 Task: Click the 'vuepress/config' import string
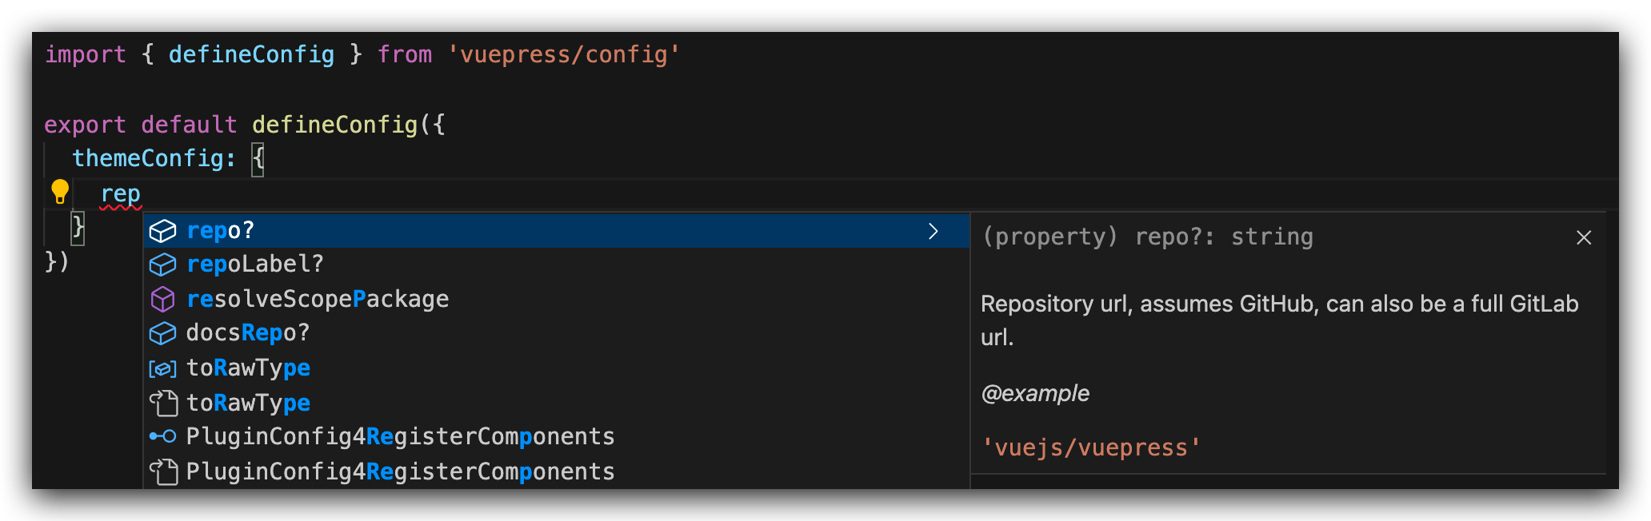point(564,54)
